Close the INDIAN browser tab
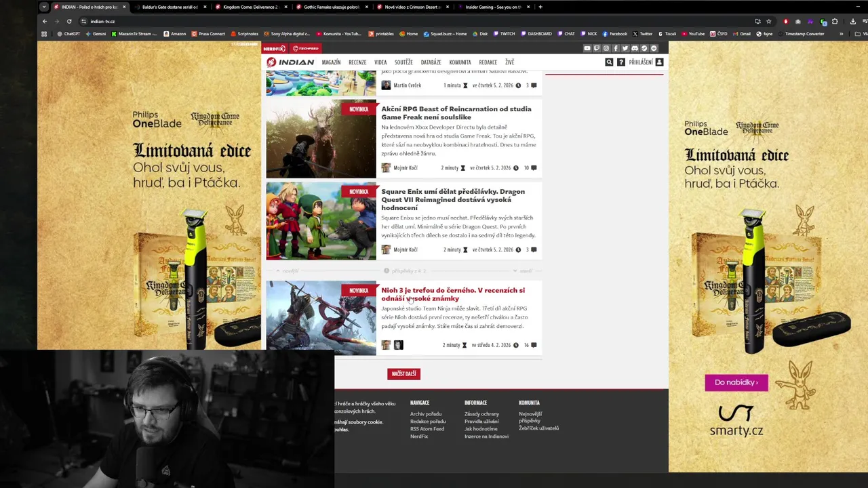This screenshot has height=488, width=868. [x=124, y=7]
